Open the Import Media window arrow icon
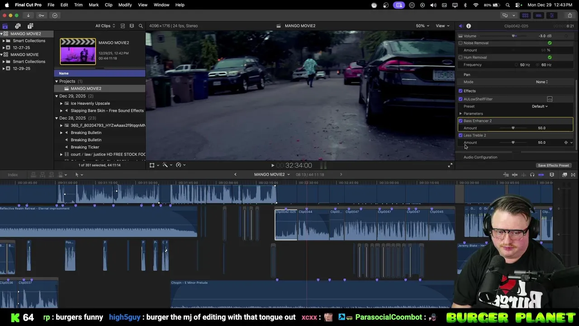The width and height of the screenshot is (579, 326). tap(28, 15)
